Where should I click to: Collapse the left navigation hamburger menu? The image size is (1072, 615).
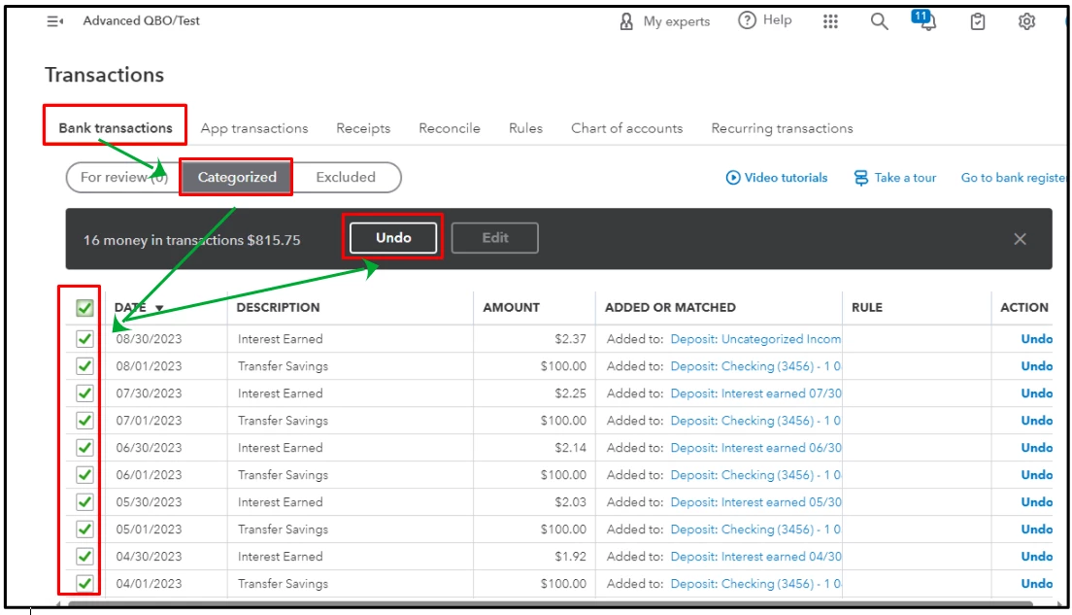(x=54, y=21)
